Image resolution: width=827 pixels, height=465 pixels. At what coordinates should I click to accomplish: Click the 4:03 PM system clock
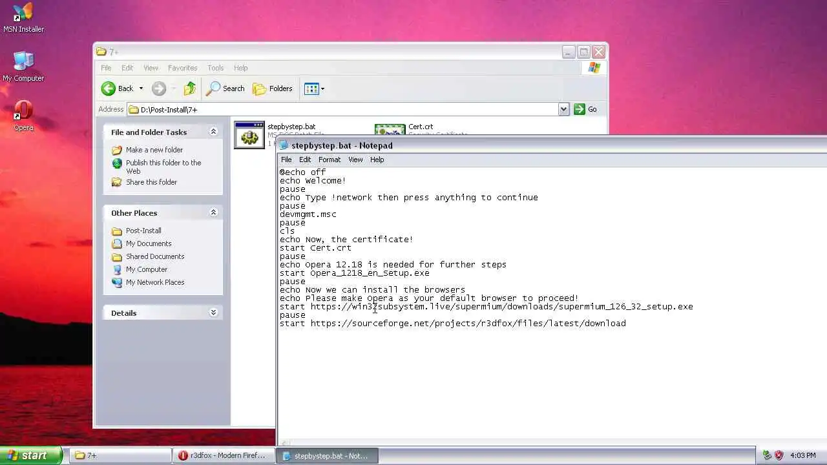803,455
